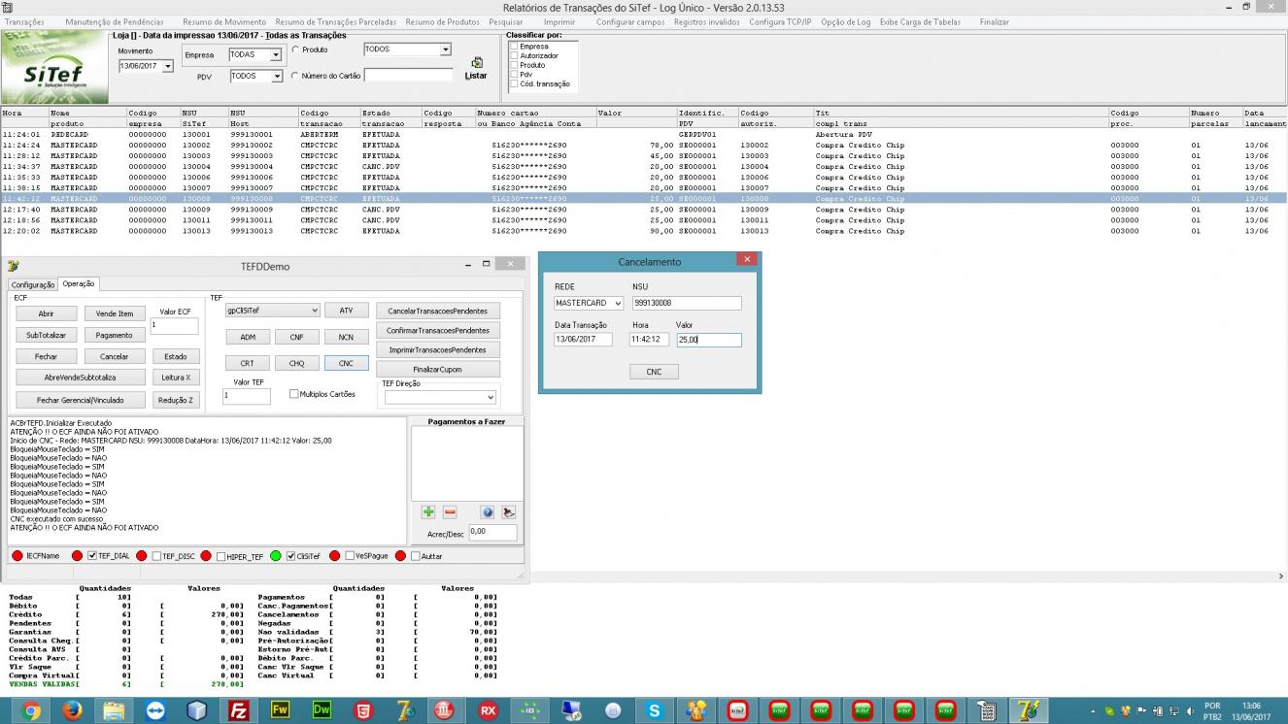Screen dimensions: 1288x724
Task: Check the Multiplos Cartões checkbox
Action: (x=294, y=394)
